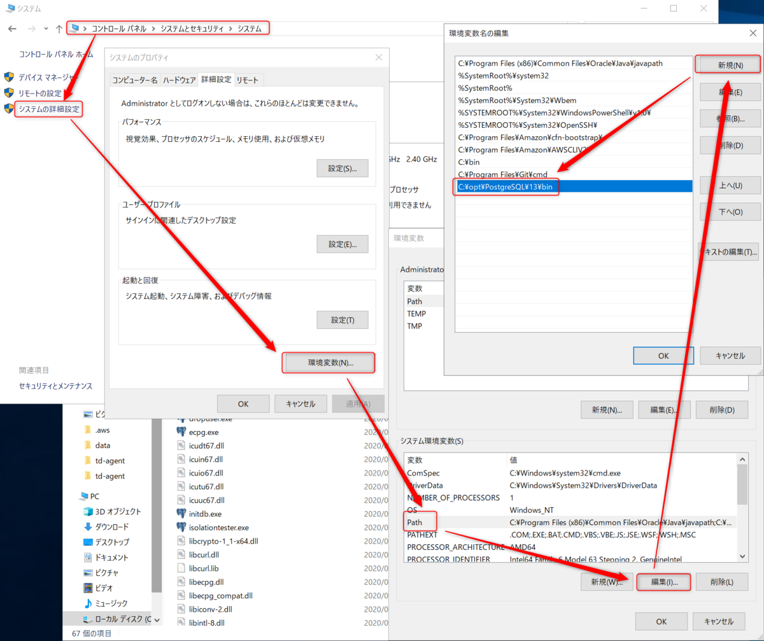
Task: Open the リモート tab
Action: tap(248, 80)
